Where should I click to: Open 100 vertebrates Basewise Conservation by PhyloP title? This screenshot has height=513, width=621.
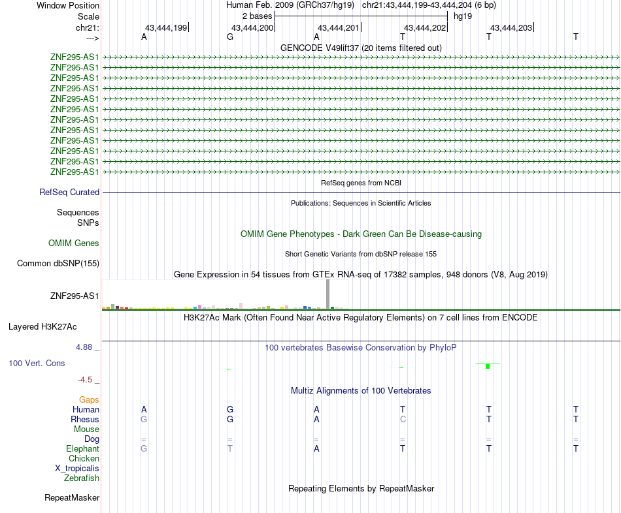361,348
